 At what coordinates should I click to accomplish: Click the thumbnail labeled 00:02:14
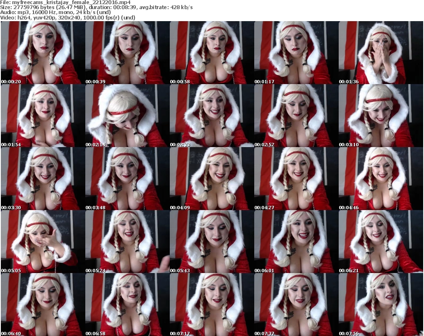127,116
